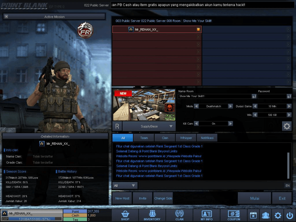Viewport: 296px width, 222px height.
Task: Click the Tag value 3
Action: 88,220
